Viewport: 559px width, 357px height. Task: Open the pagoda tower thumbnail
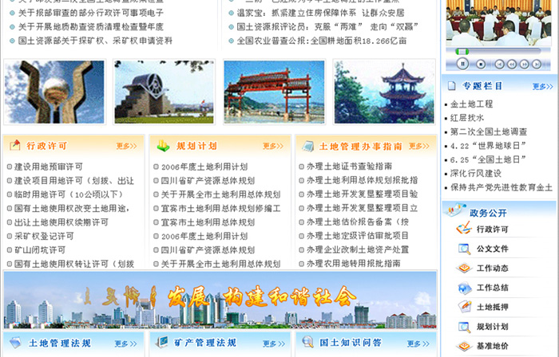pyautogui.click(x=384, y=92)
